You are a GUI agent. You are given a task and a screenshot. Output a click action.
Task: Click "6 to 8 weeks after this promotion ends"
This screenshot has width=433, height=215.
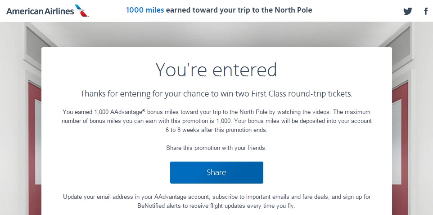216,130
